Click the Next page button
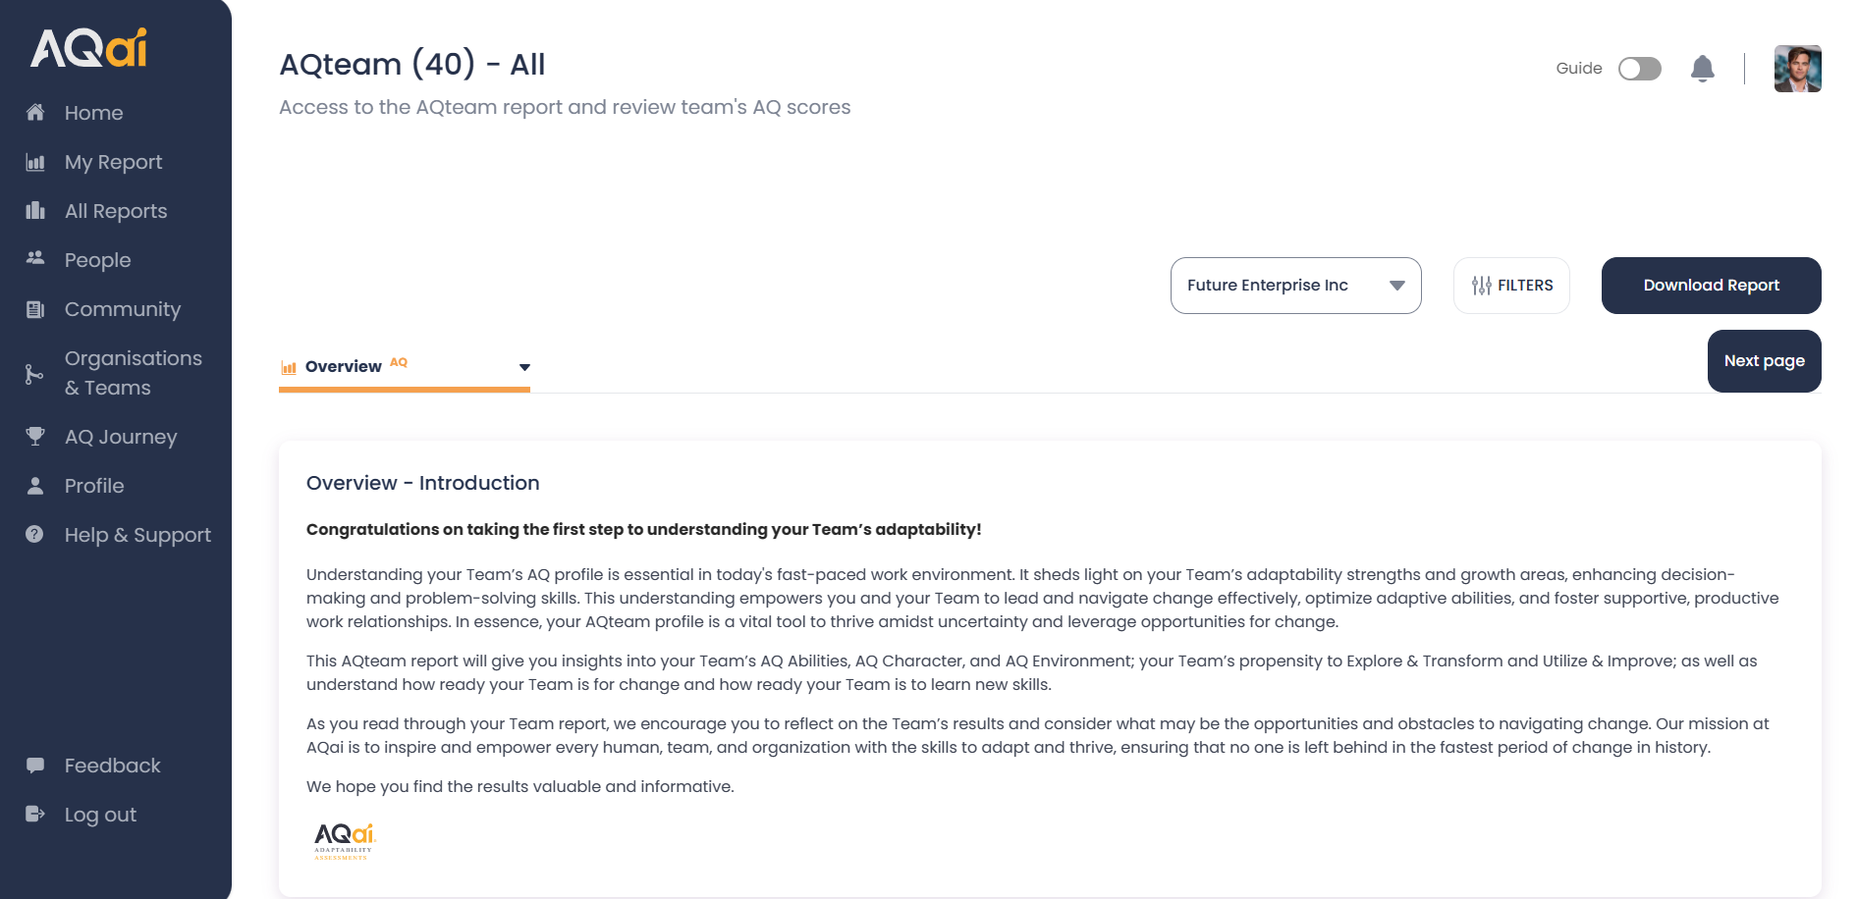This screenshot has width=1857, height=899. 1764,361
